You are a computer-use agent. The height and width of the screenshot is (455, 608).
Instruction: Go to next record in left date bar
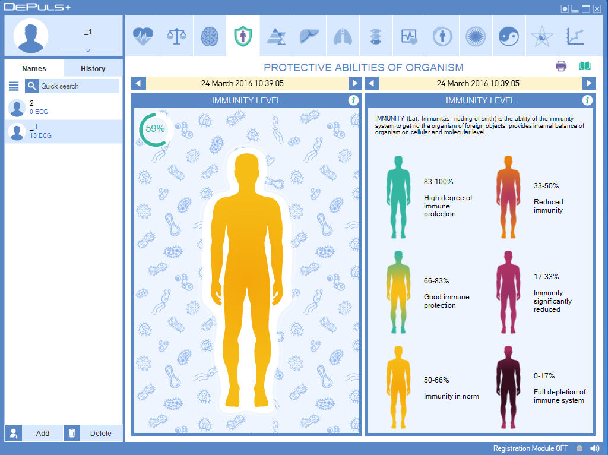pyautogui.click(x=354, y=84)
